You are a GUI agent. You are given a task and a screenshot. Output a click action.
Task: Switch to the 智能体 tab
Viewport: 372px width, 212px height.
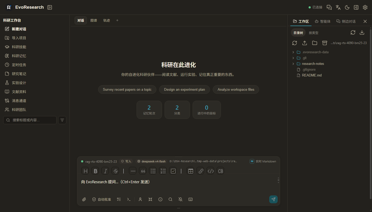[323, 21]
